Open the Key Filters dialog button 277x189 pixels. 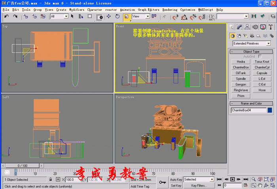pyautogui.click(x=199, y=185)
